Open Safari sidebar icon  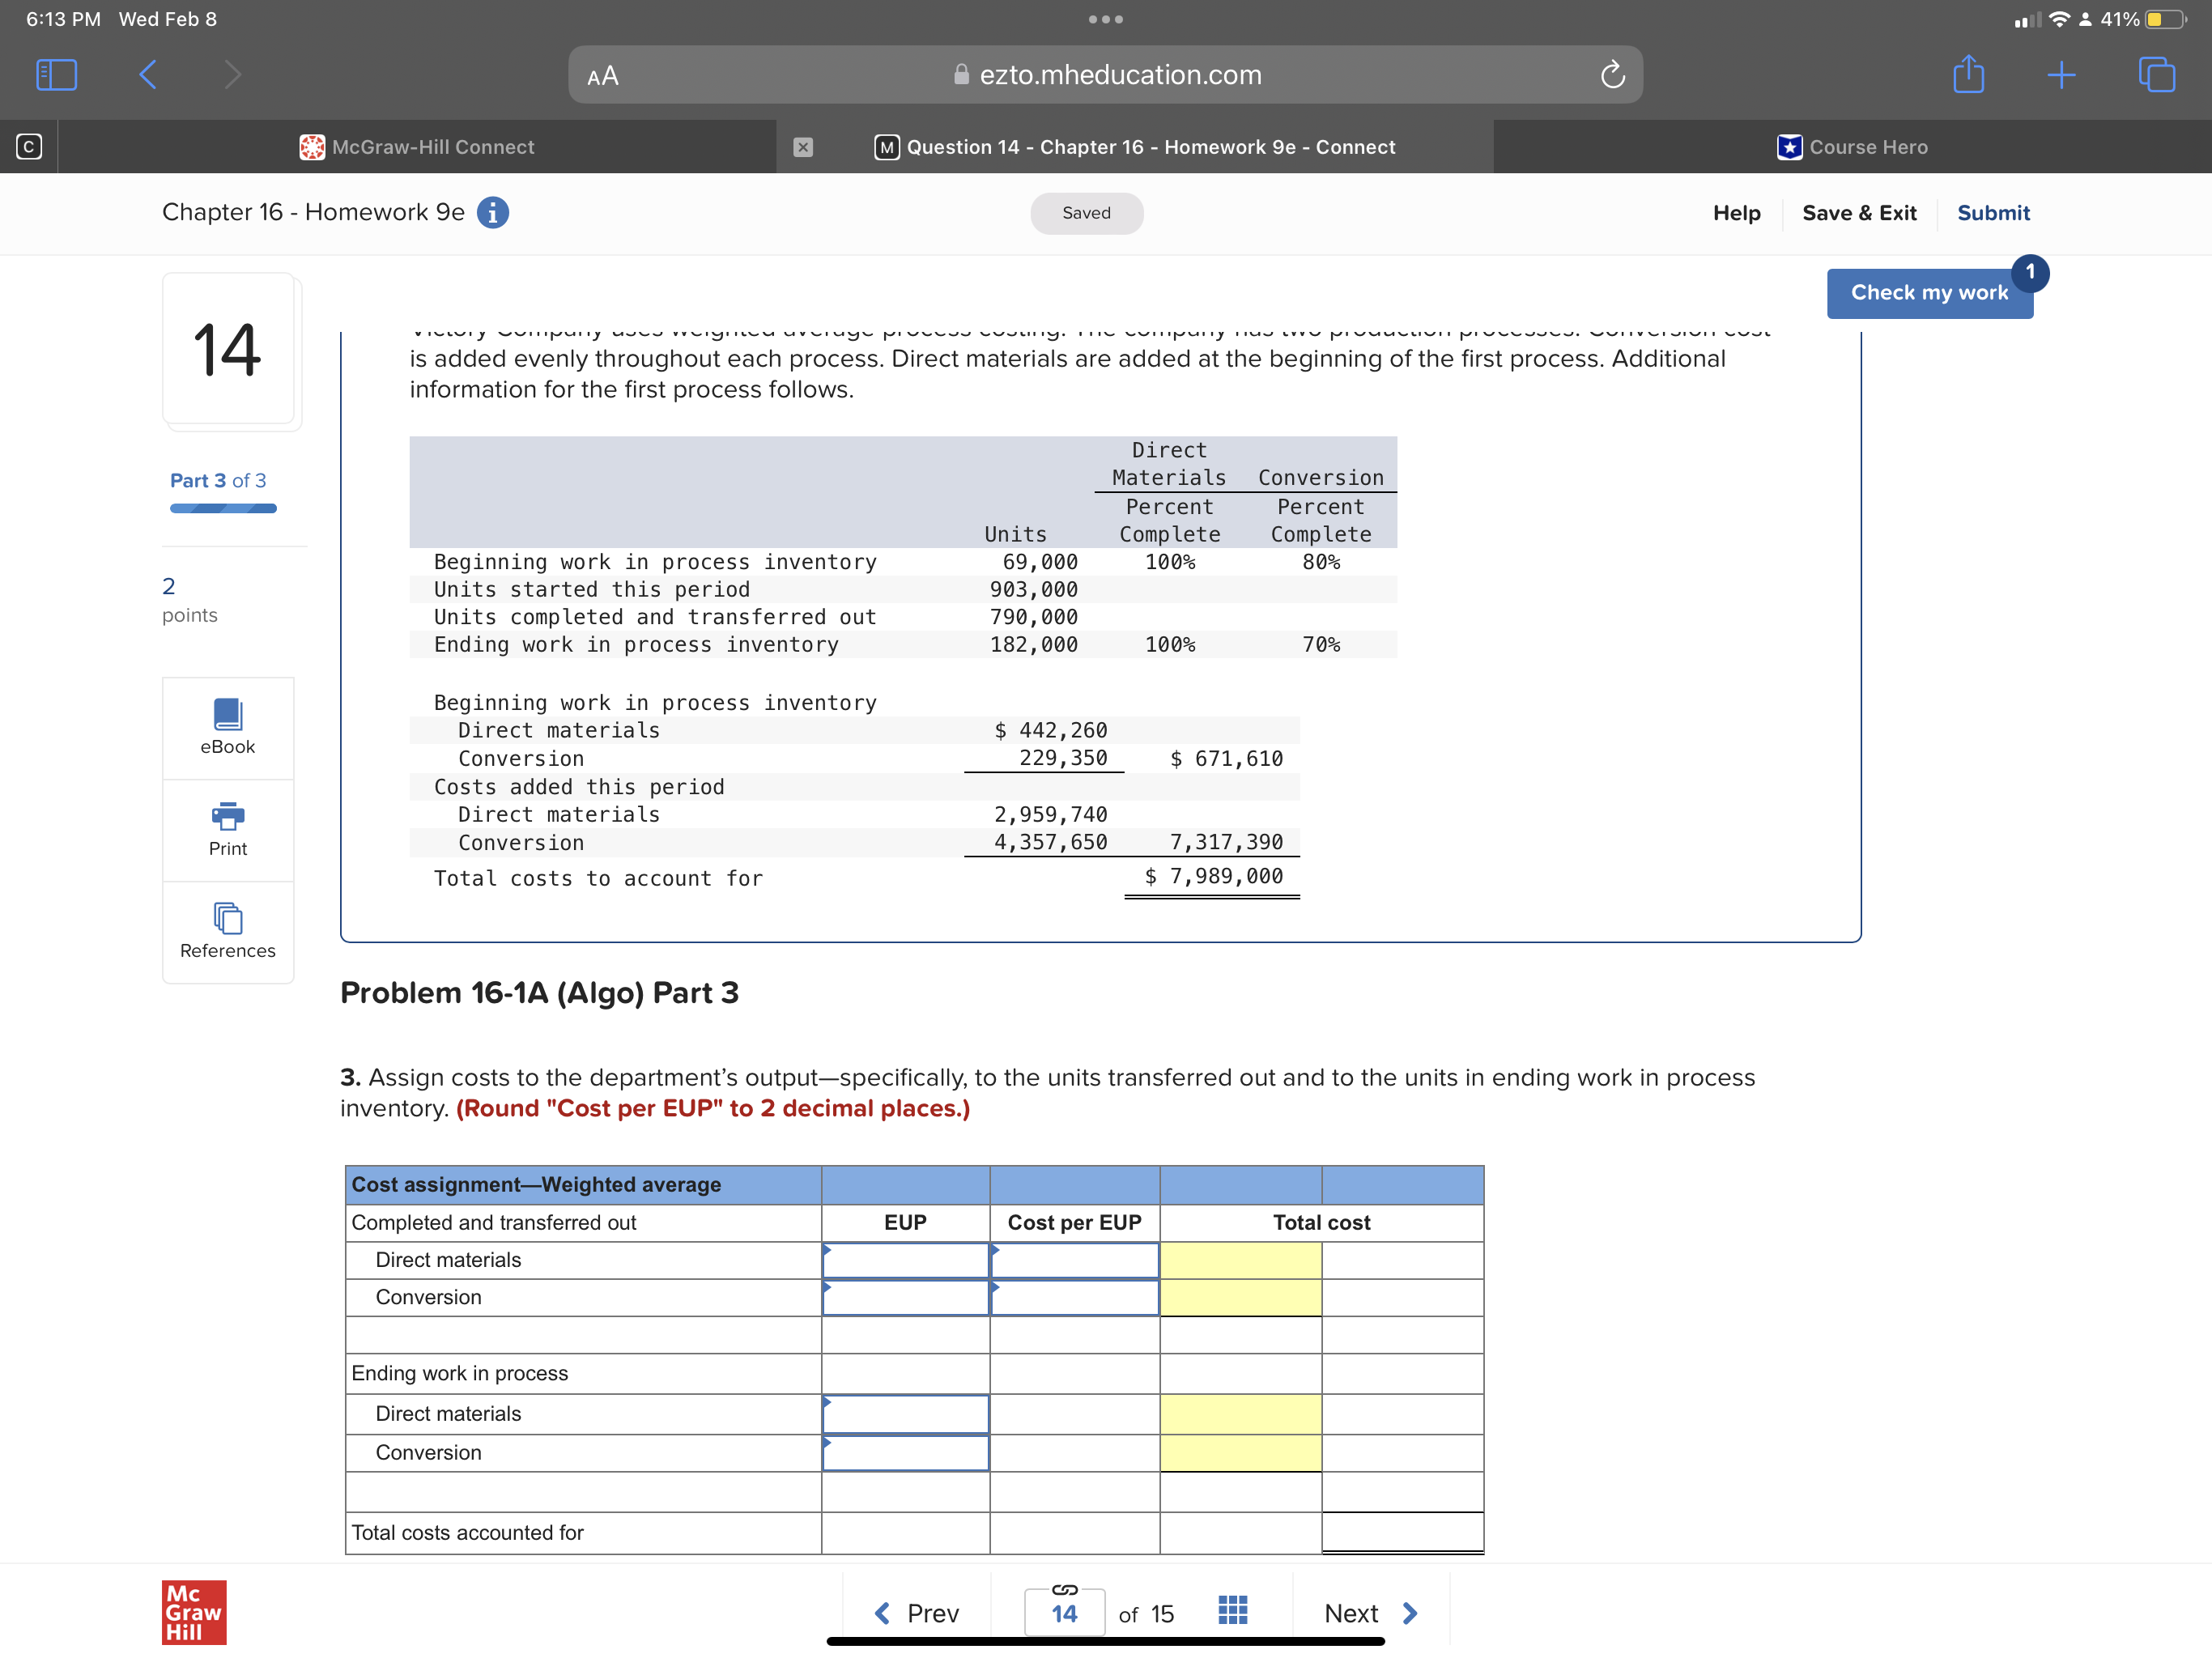click(56, 74)
